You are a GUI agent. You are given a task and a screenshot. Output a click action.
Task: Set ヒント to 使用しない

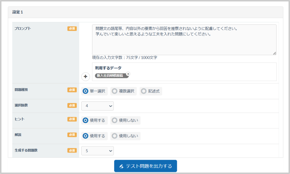[115, 120]
